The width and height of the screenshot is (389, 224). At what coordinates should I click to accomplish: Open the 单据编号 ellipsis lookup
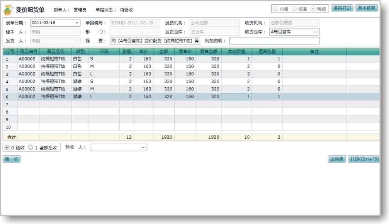(156, 23)
